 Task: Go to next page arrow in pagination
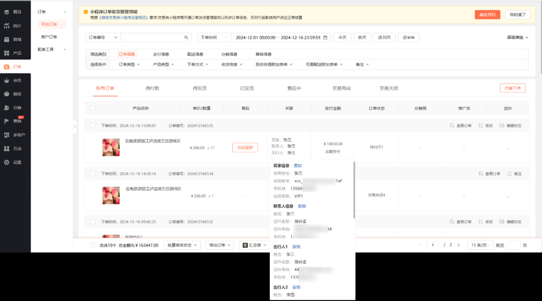pyautogui.click(x=458, y=245)
